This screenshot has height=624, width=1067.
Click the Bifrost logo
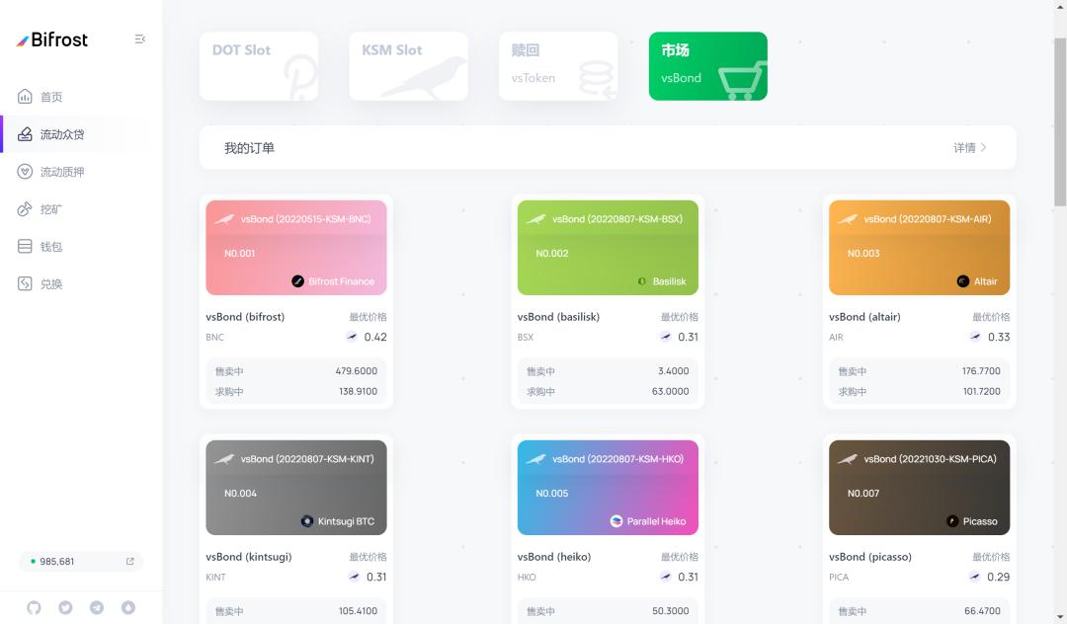coord(52,39)
